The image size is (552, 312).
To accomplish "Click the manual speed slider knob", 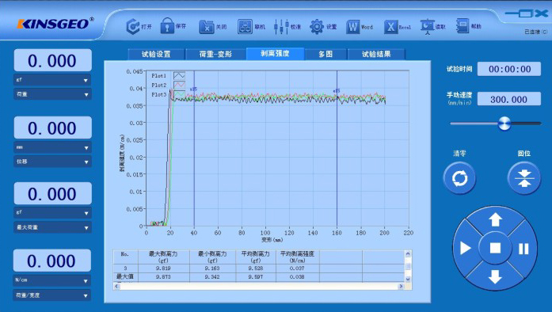I will point(504,124).
